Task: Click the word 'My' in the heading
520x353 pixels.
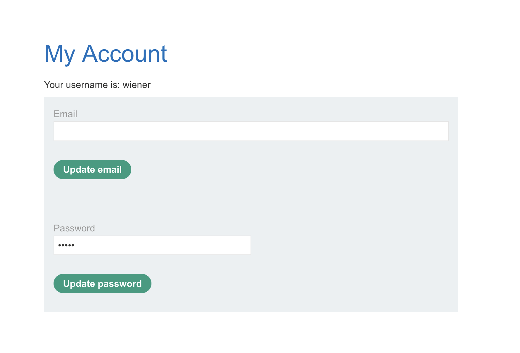Action: (x=59, y=54)
